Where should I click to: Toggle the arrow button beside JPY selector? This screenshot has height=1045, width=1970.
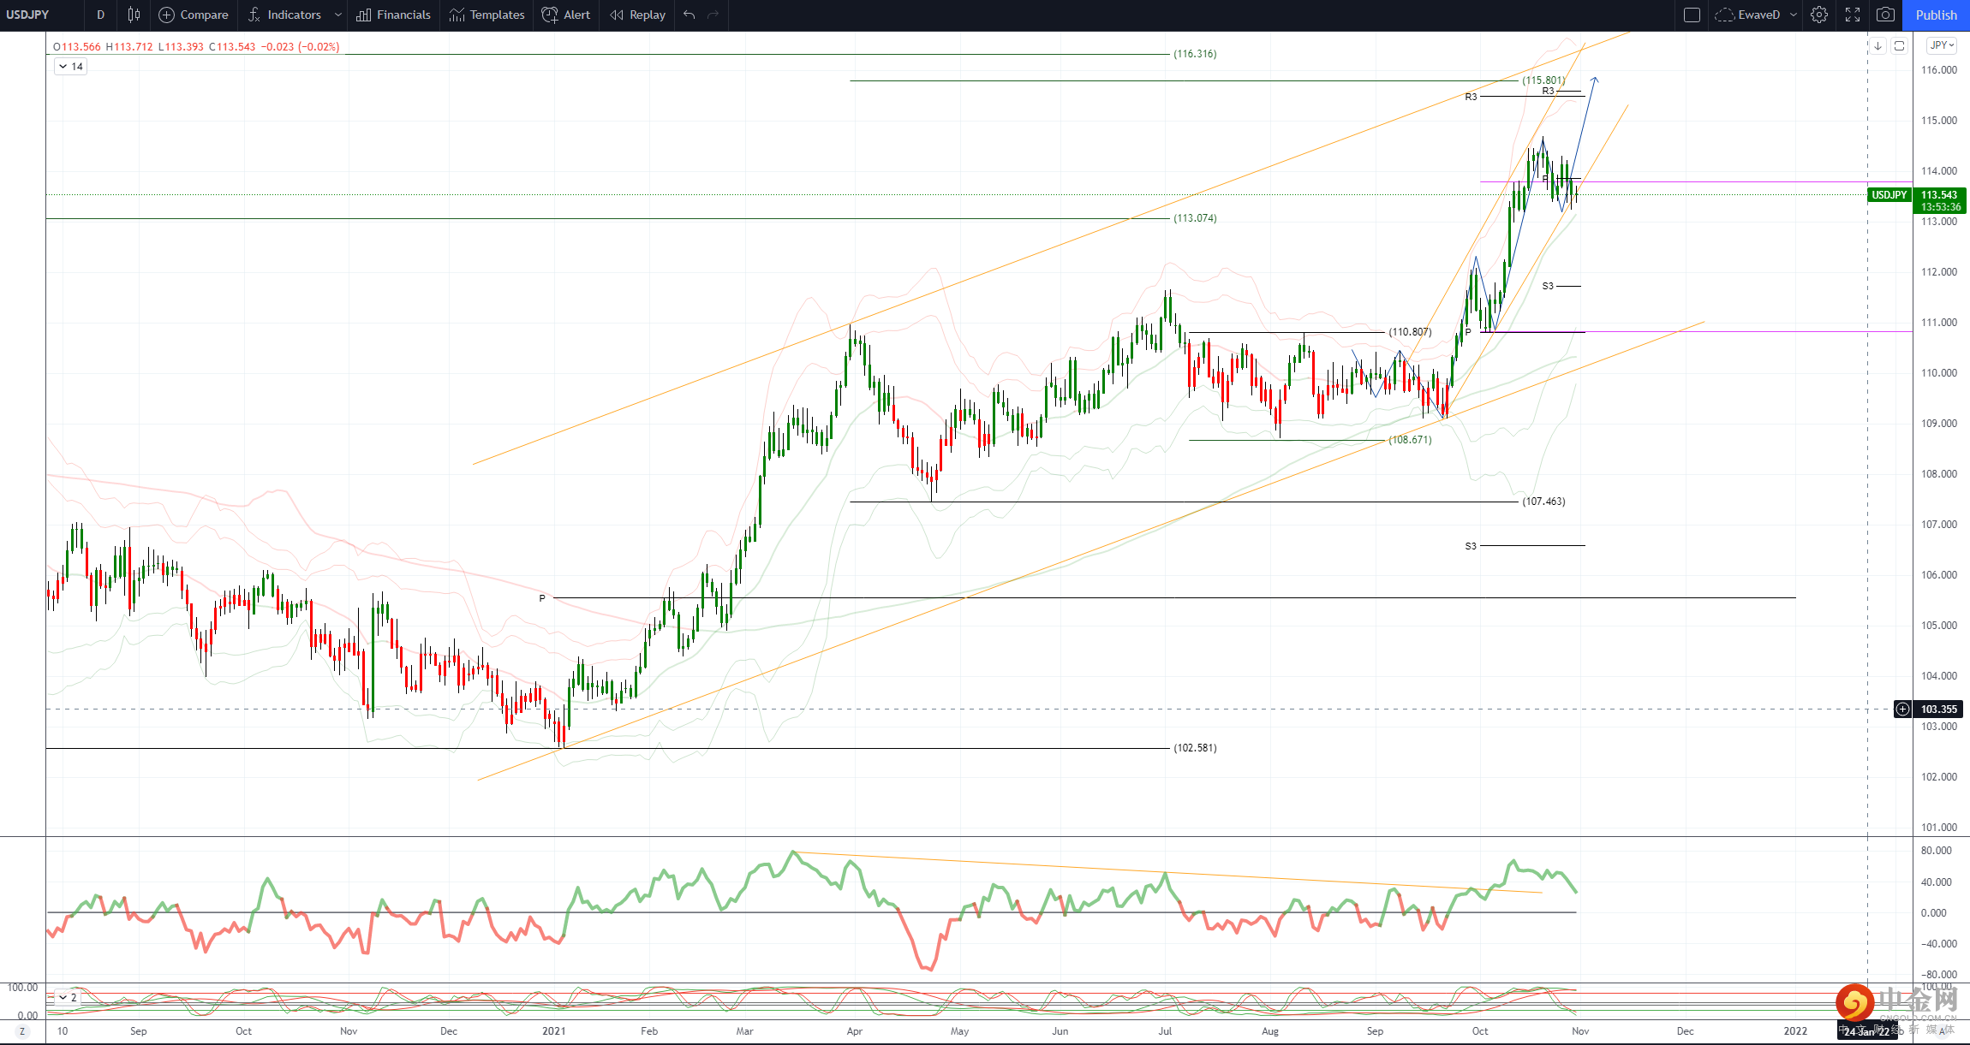pyautogui.click(x=1877, y=45)
